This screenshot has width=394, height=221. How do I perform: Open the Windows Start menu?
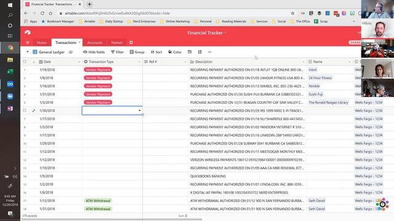pyautogui.click(x=10, y=5)
